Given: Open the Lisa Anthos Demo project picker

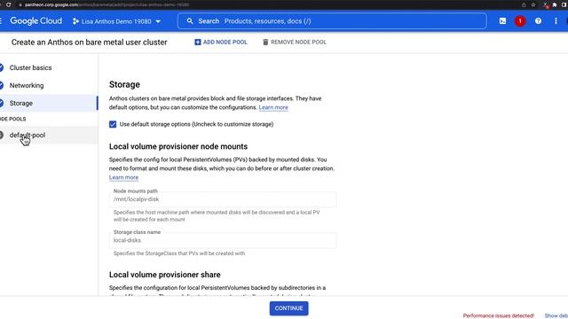Looking at the screenshot, I should click(x=116, y=21).
